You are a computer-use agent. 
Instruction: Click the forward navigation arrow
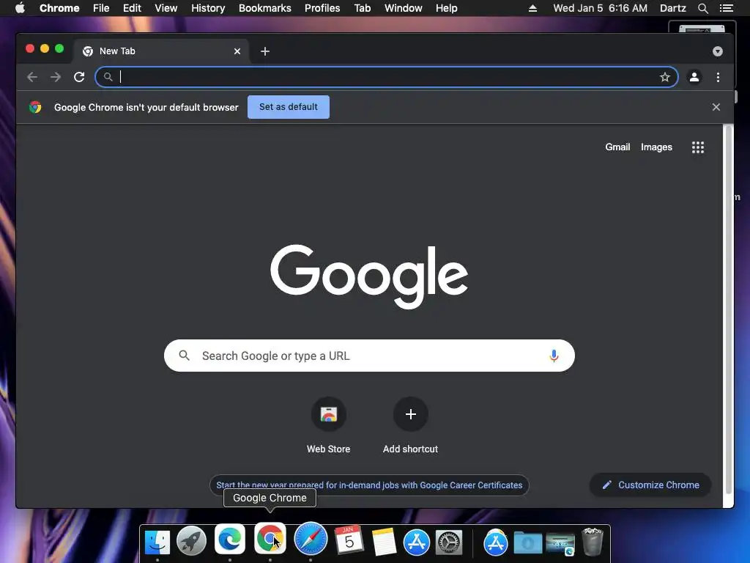point(56,77)
